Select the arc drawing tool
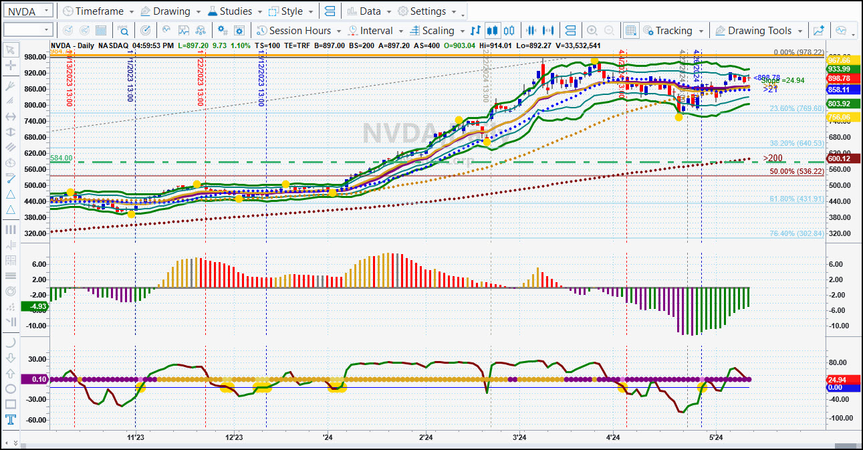The height and width of the screenshot is (450, 863). 11,342
